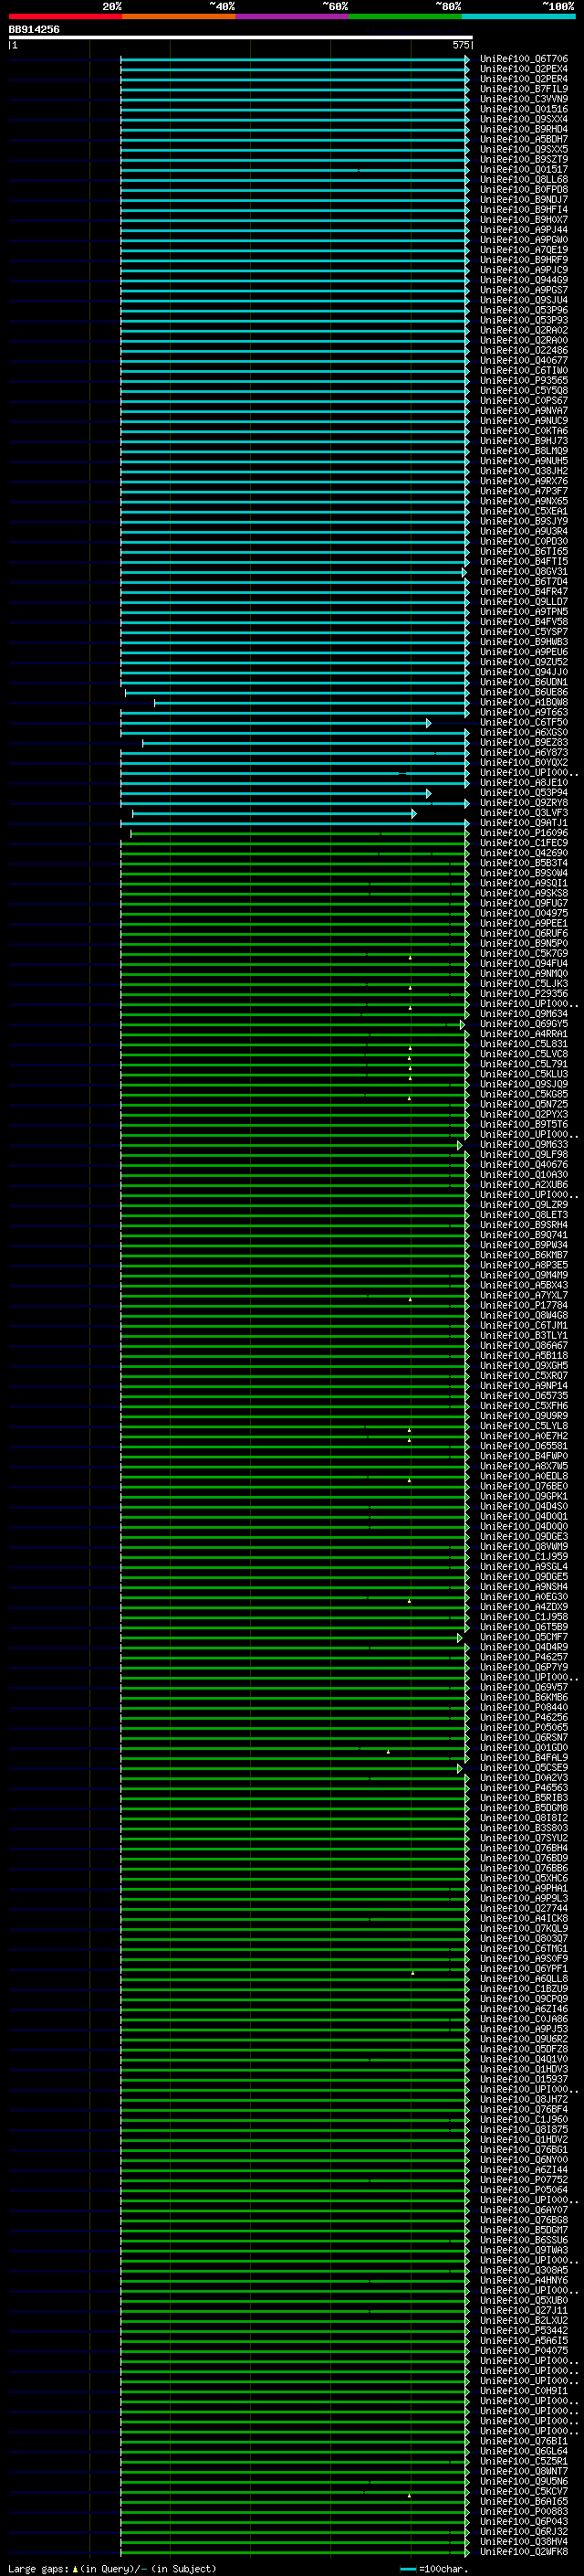Select the UniRef100_P00883 label
The width and height of the screenshot is (584, 2576).
pyautogui.click(x=524, y=2513)
